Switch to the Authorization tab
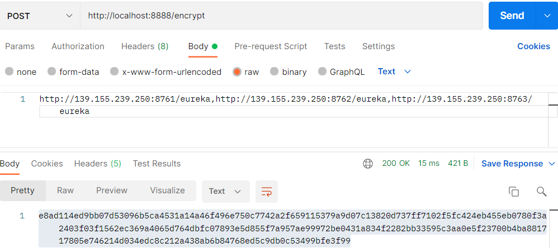Image resolution: width=558 pixels, height=248 pixels. pyautogui.click(x=78, y=46)
